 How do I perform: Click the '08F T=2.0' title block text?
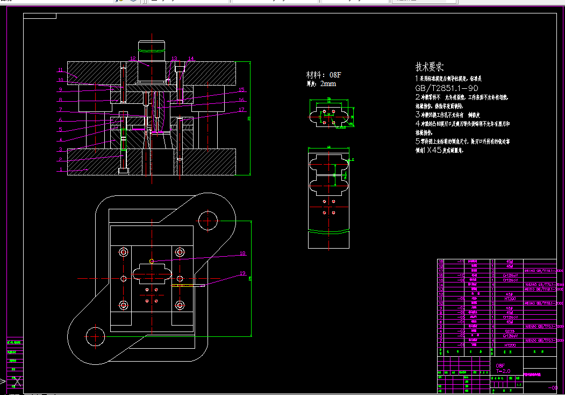(503, 368)
